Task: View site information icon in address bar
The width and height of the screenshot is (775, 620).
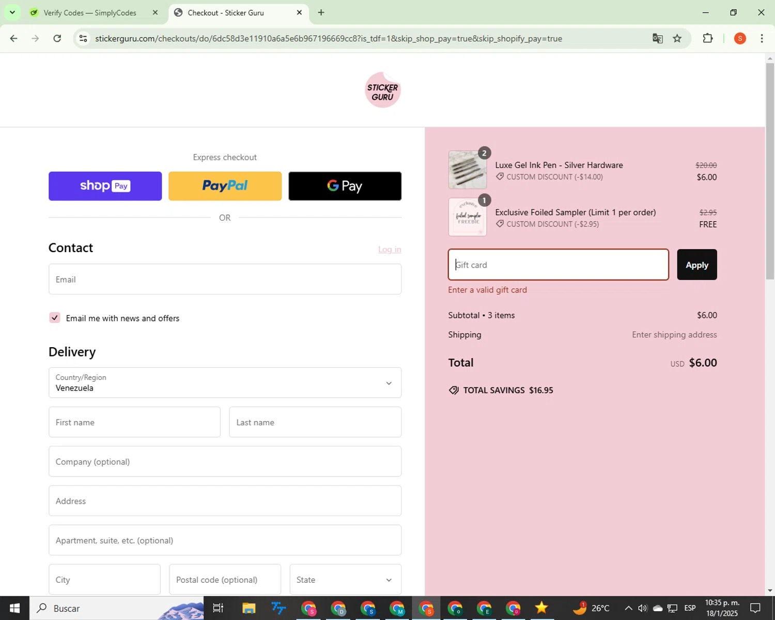Action: click(83, 38)
